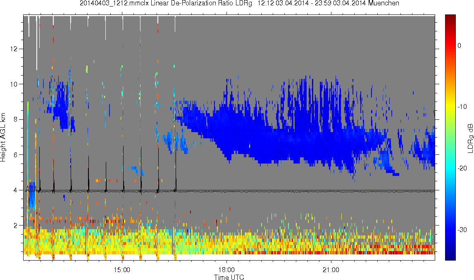This screenshot has height=280, width=474.
Task: Click the 'Time UTC' axis title
Action: (229, 277)
